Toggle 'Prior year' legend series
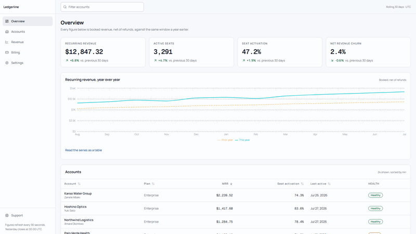 pyautogui.click(x=225, y=140)
